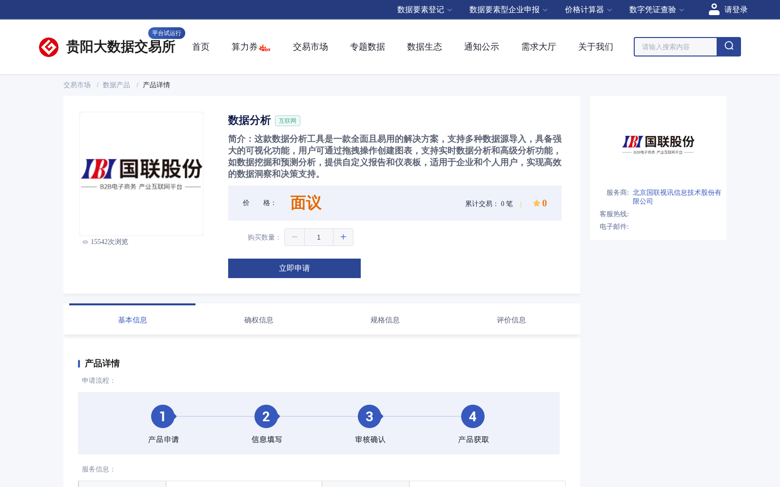Open 通知公示 navigation item
The image size is (780, 487).
pyautogui.click(x=482, y=47)
